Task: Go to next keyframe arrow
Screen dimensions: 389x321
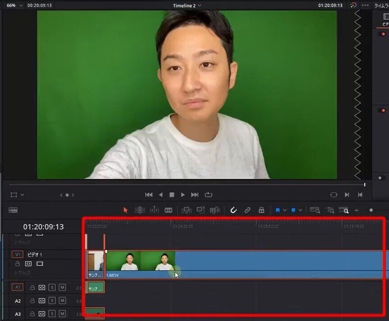Action: coord(73,195)
